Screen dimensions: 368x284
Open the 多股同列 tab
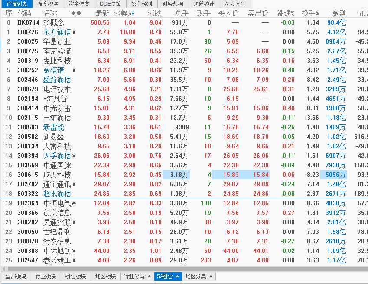(x=235, y=4)
